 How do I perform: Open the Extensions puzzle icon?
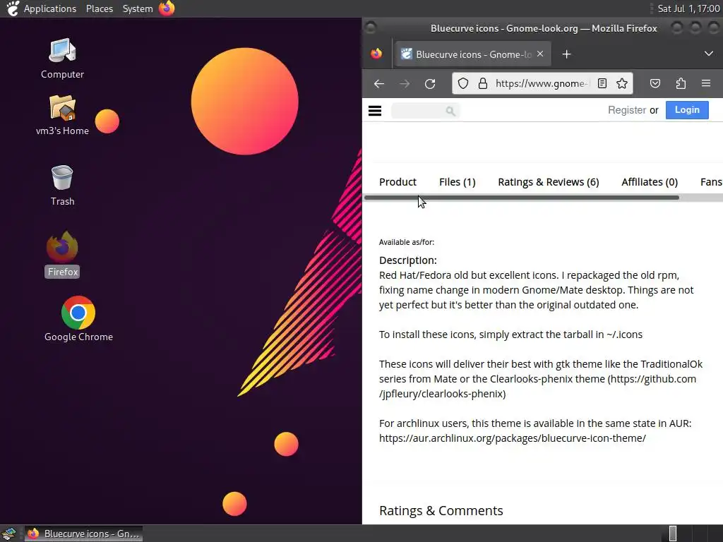(x=681, y=83)
